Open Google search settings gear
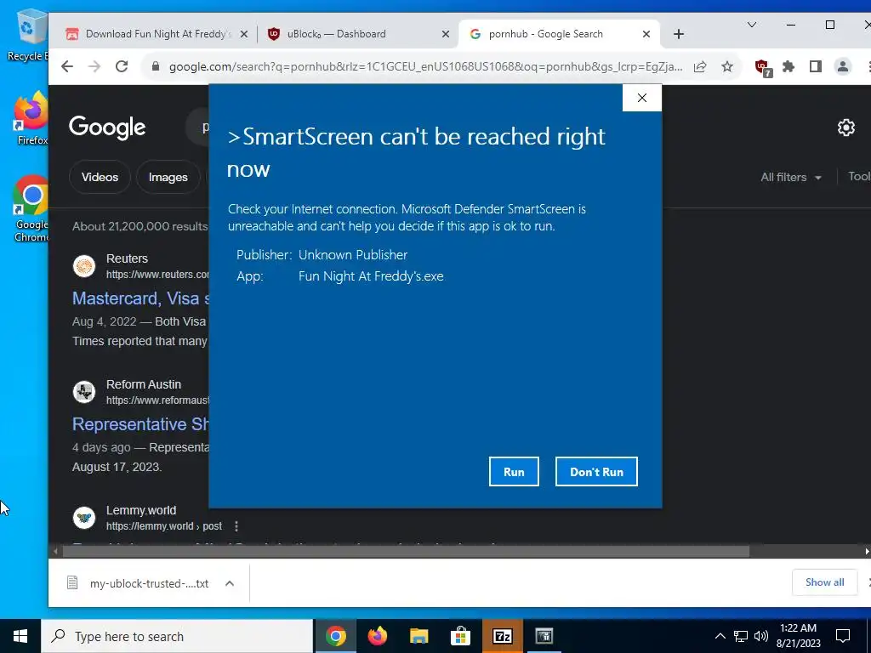The image size is (871, 653). pos(846,128)
